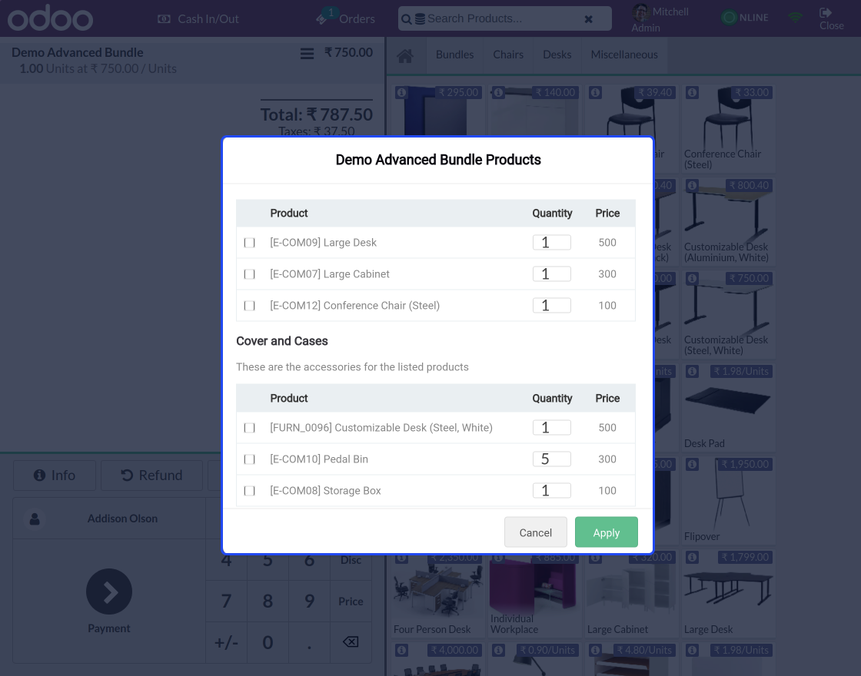This screenshot has height=676, width=861.
Task: Open the Orders ticket icon
Action: [x=322, y=19]
